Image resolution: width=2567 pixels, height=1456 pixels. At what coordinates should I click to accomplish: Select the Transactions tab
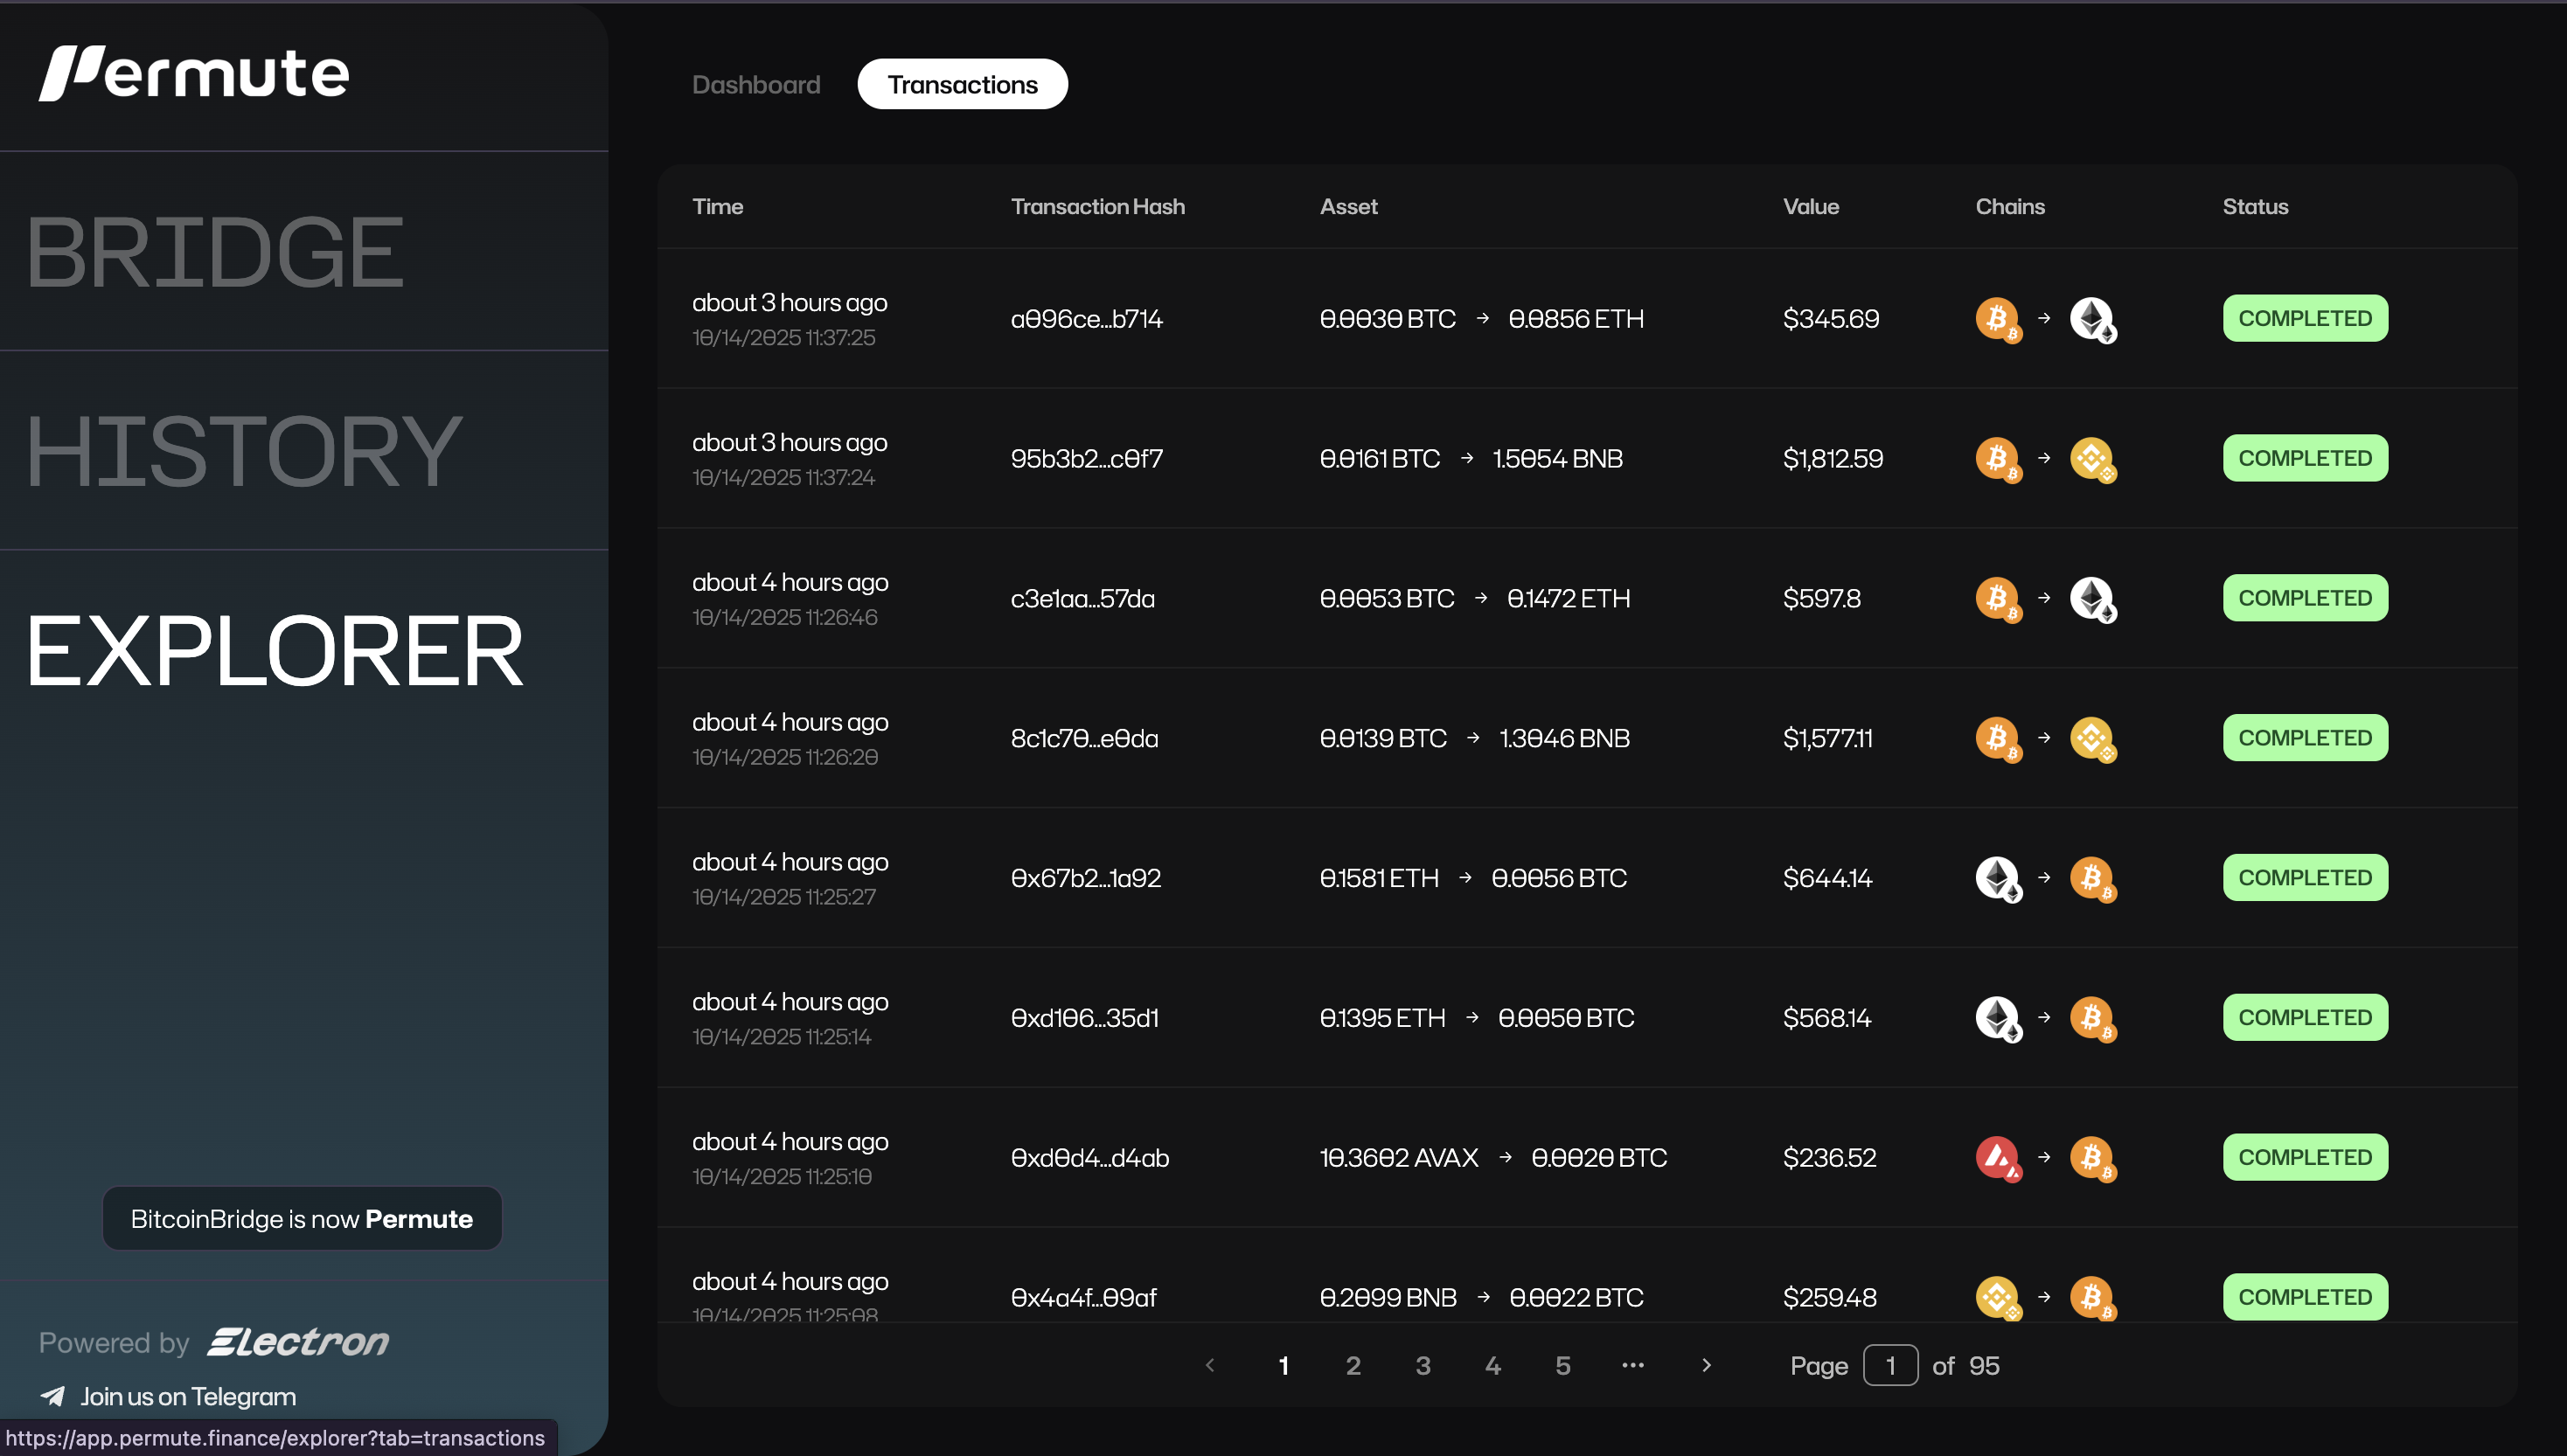[962, 85]
